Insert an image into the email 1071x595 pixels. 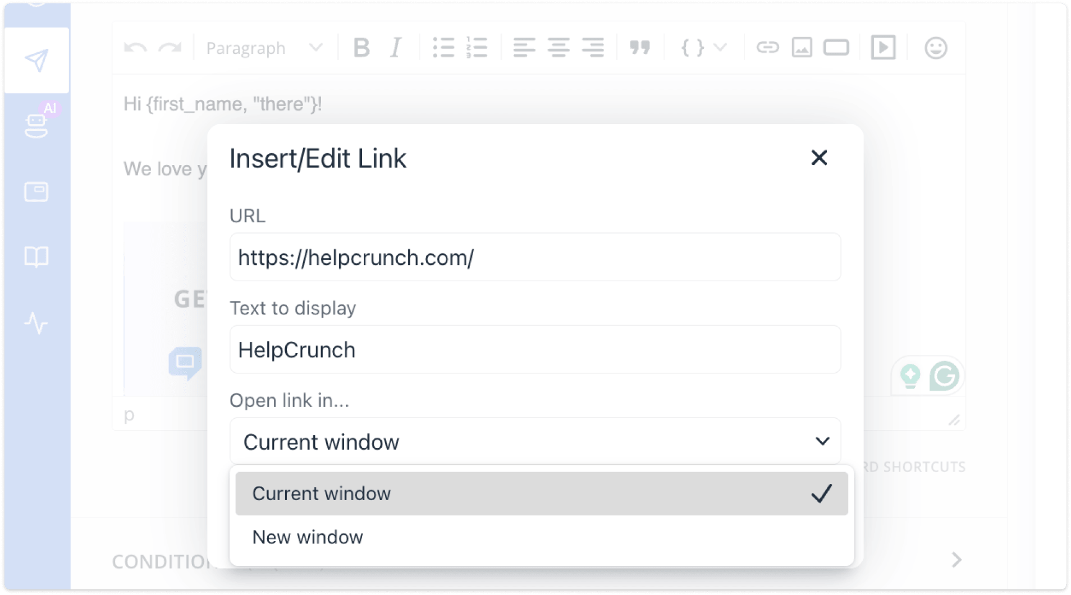tap(802, 47)
